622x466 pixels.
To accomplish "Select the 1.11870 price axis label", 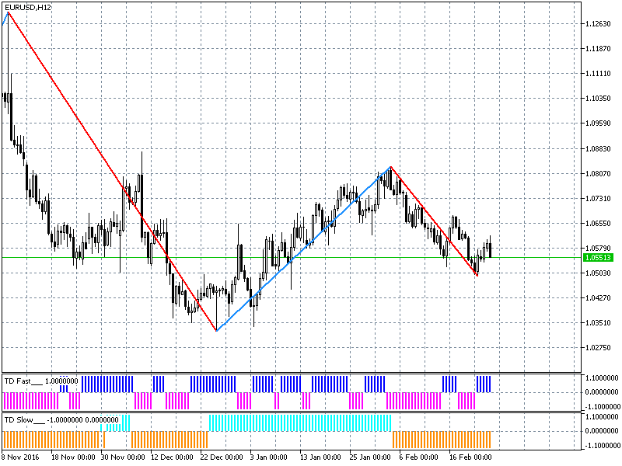I will tap(598, 49).
